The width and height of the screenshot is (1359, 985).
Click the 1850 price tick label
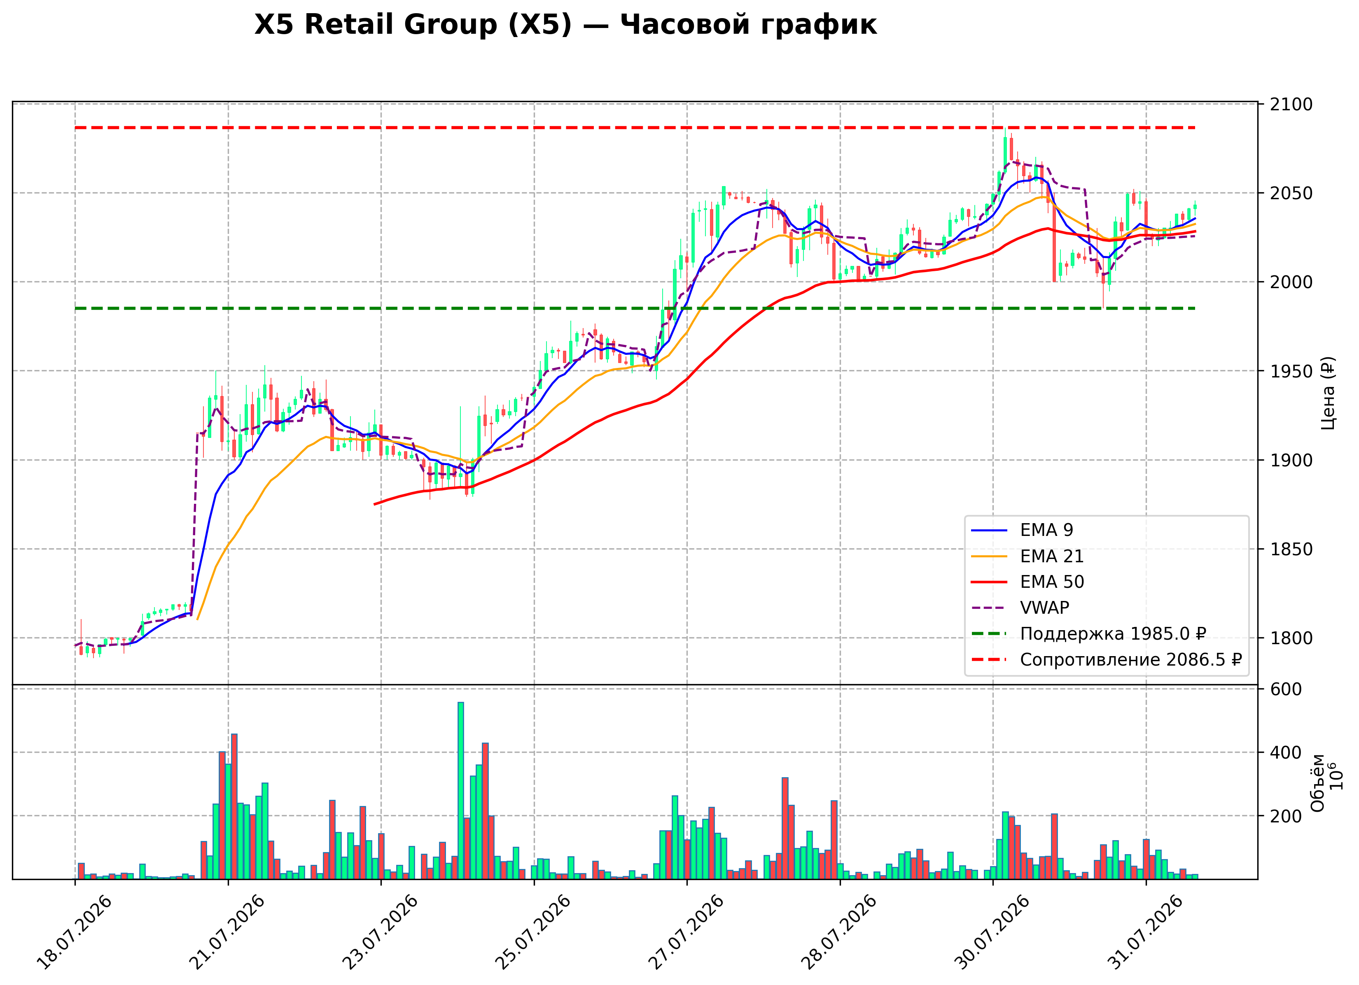(x=1291, y=549)
